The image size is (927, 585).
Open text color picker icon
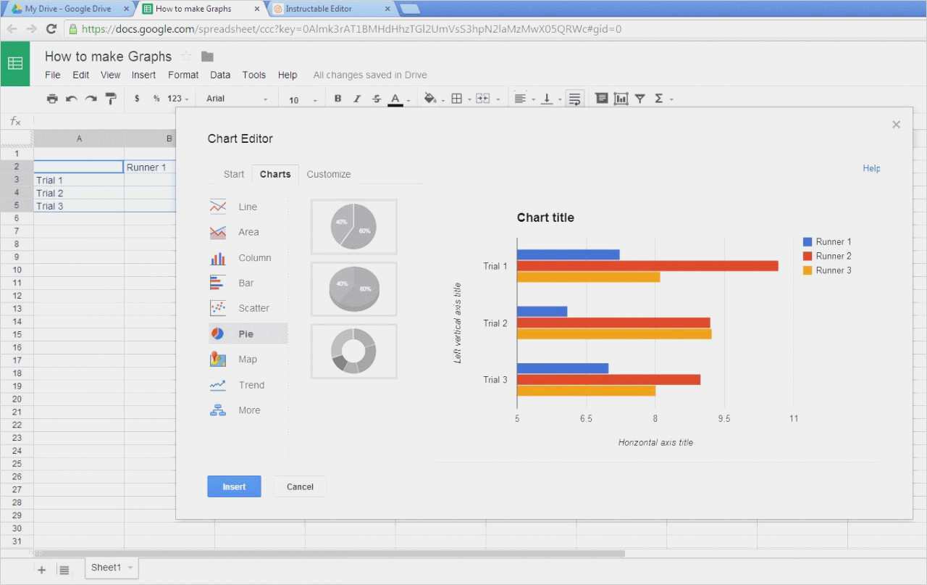(395, 99)
